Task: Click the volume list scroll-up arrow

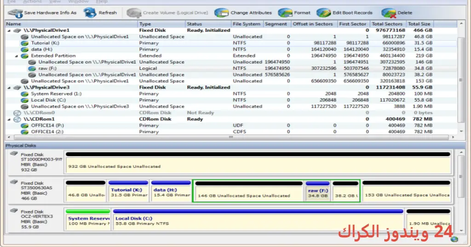Action: (x=461, y=24)
